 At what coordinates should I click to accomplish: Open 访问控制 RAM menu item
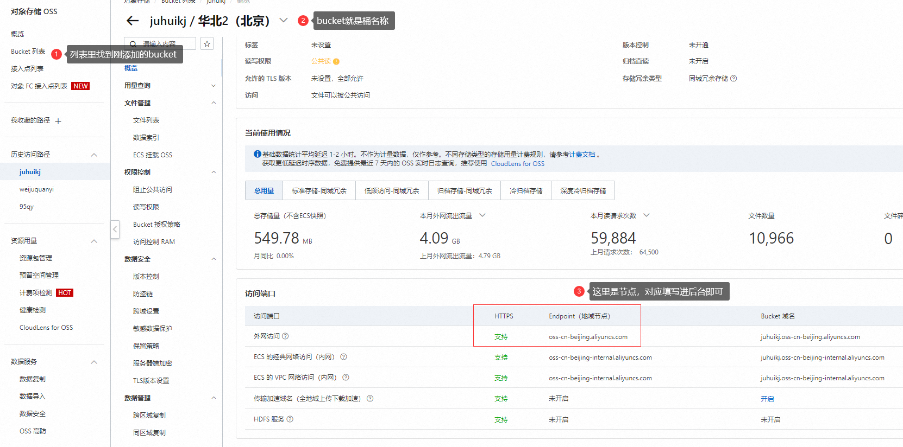coord(154,242)
